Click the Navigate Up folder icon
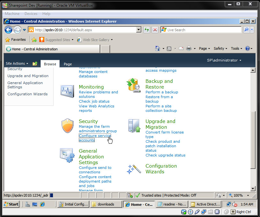 tap(35, 63)
